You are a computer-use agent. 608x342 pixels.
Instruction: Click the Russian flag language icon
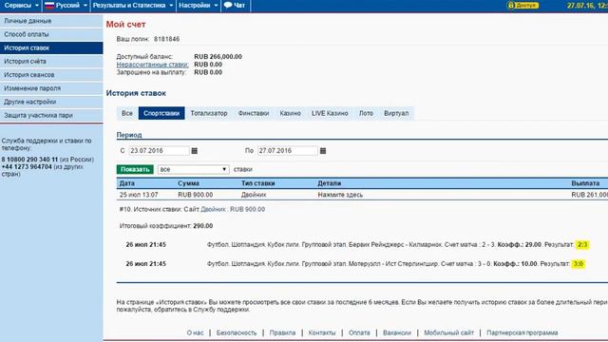click(49, 6)
